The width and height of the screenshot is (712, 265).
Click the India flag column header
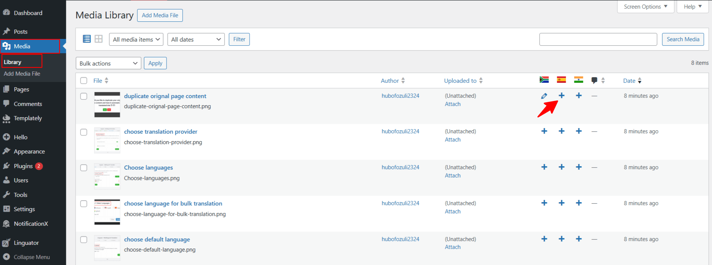[578, 80]
